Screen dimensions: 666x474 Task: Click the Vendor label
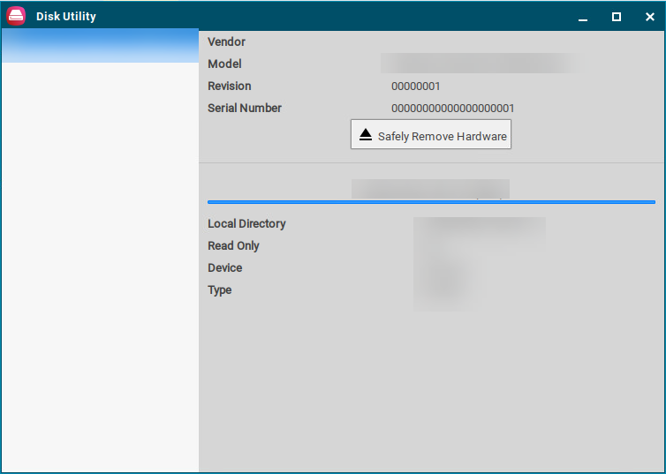(226, 42)
